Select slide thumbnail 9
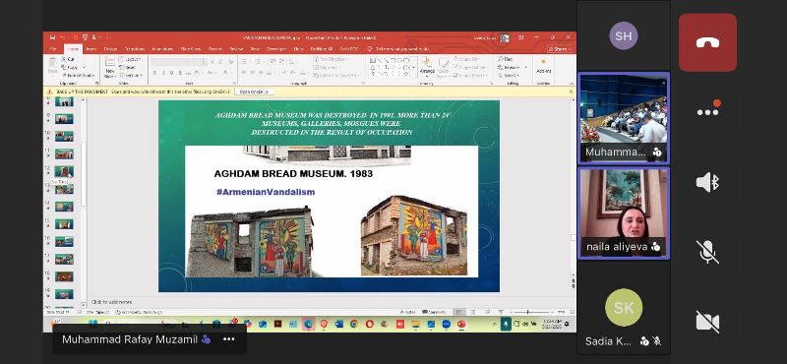787x364 pixels. tap(64, 119)
